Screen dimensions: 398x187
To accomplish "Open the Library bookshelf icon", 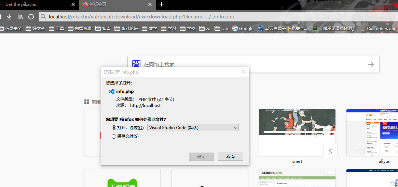I will click(20, 17).
